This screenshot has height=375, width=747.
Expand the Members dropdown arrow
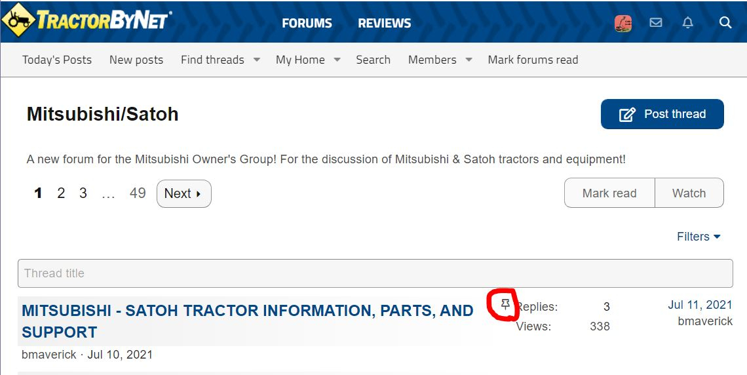coord(469,60)
